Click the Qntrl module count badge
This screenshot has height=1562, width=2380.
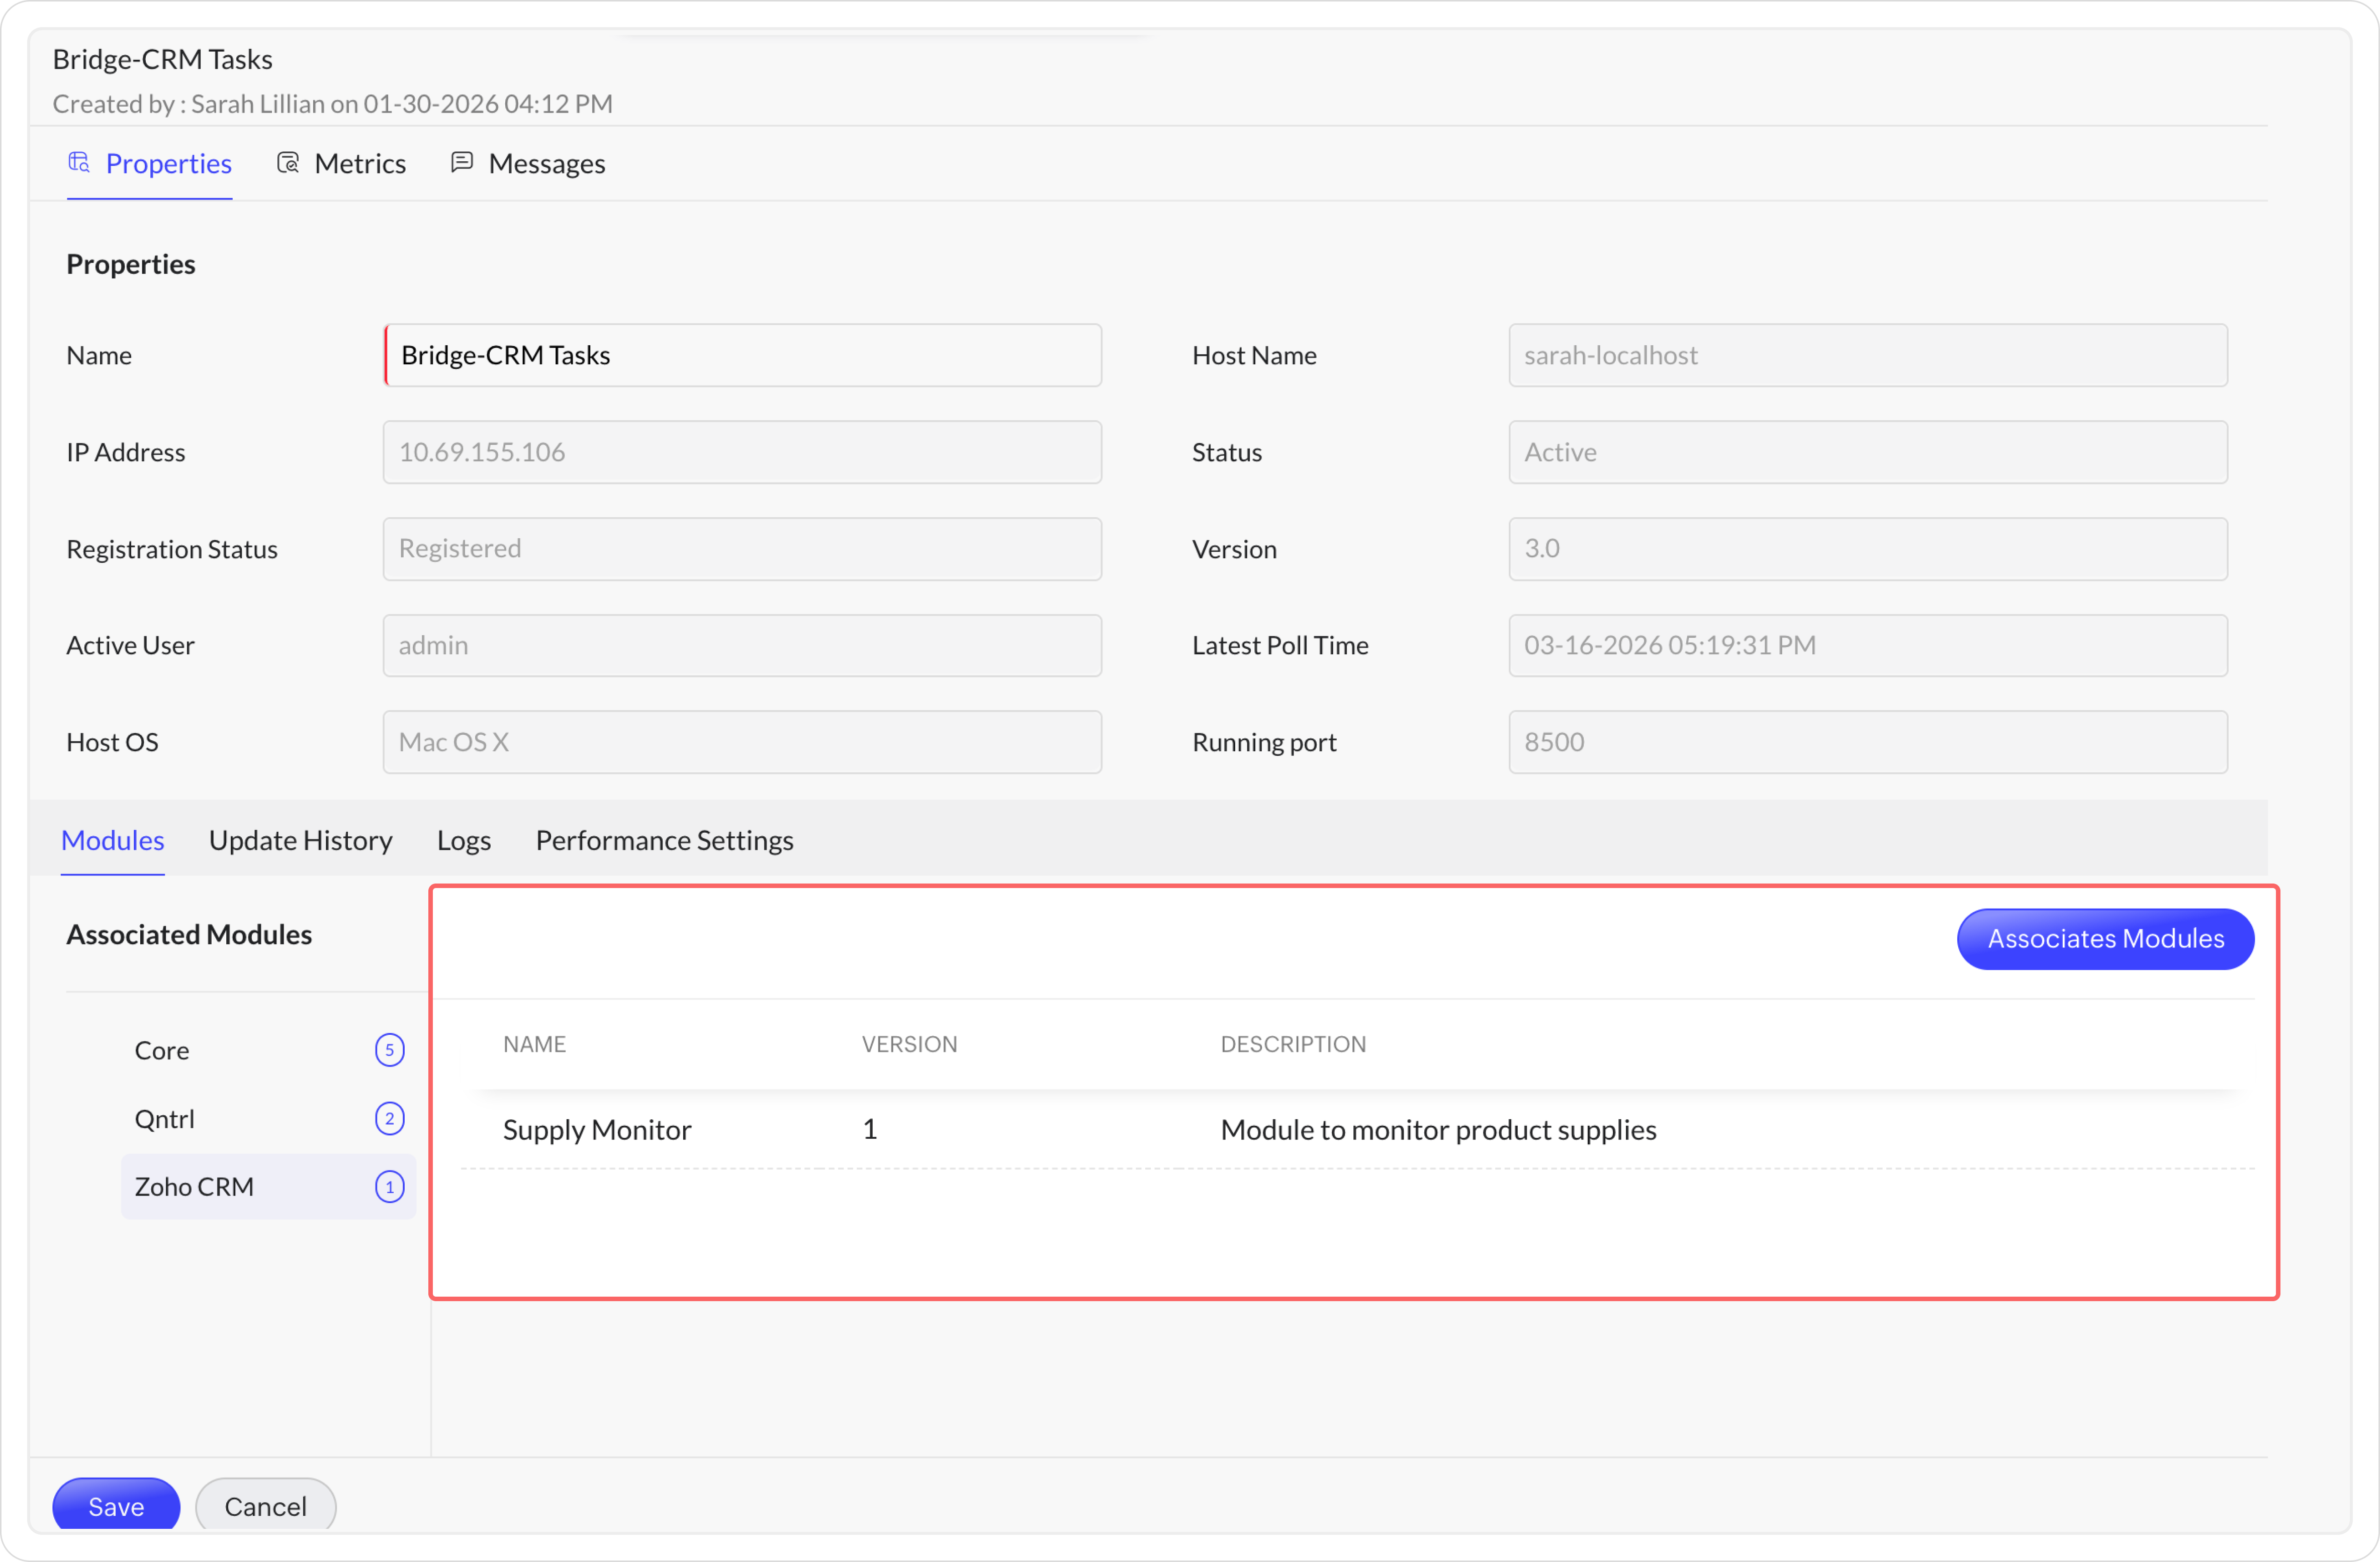pos(389,1118)
